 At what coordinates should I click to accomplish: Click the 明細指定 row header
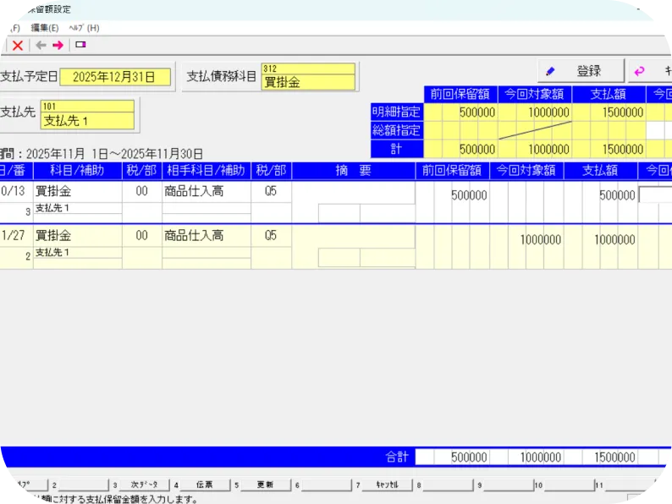tap(396, 112)
